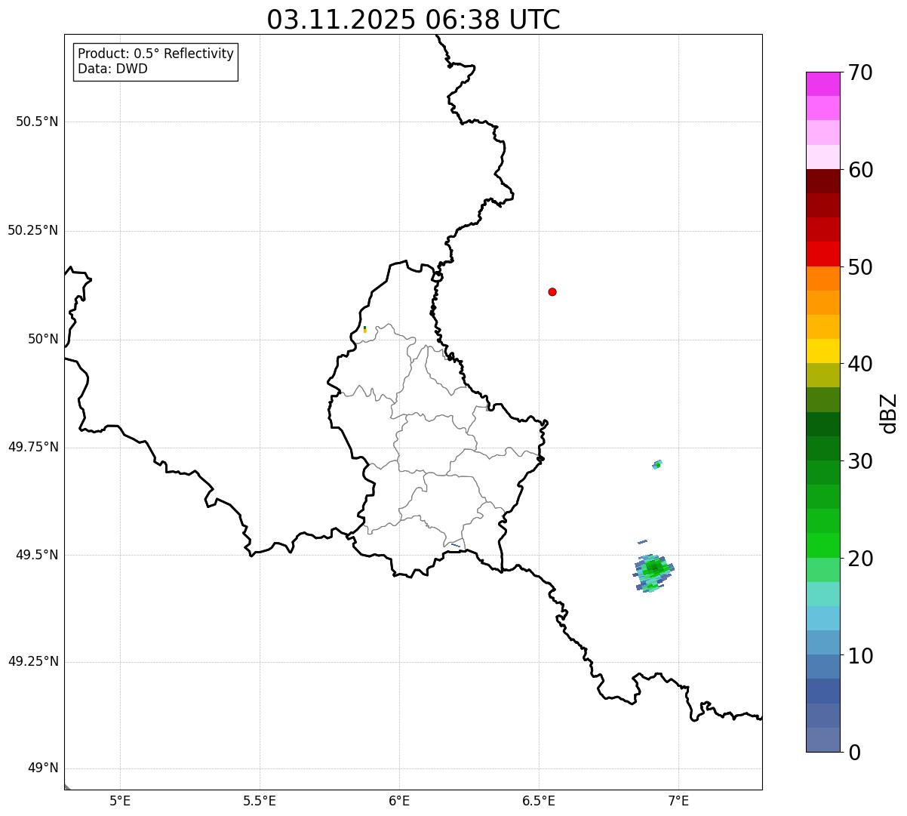The width and height of the screenshot is (907, 816).
Task: Click the 50°N latitude label
Action: tap(43, 339)
